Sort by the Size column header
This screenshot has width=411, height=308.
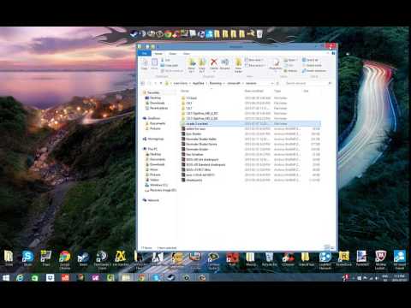[306, 91]
